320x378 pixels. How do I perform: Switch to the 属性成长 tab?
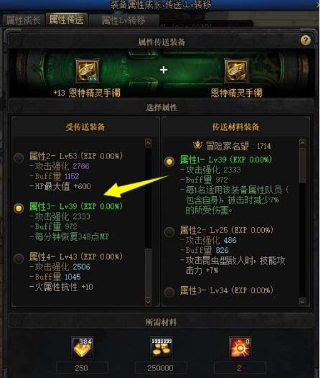[x=23, y=20]
